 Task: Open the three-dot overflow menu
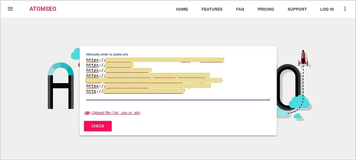[x=345, y=9]
